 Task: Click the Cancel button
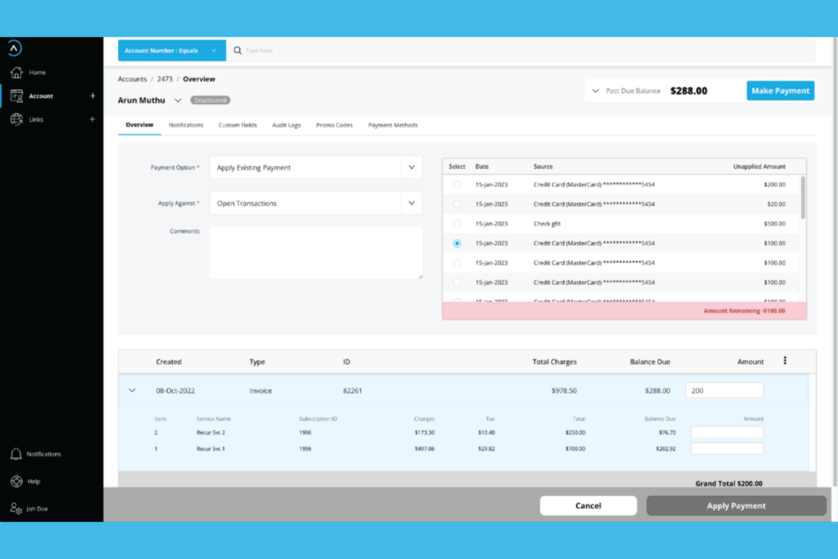pos(588,506)
